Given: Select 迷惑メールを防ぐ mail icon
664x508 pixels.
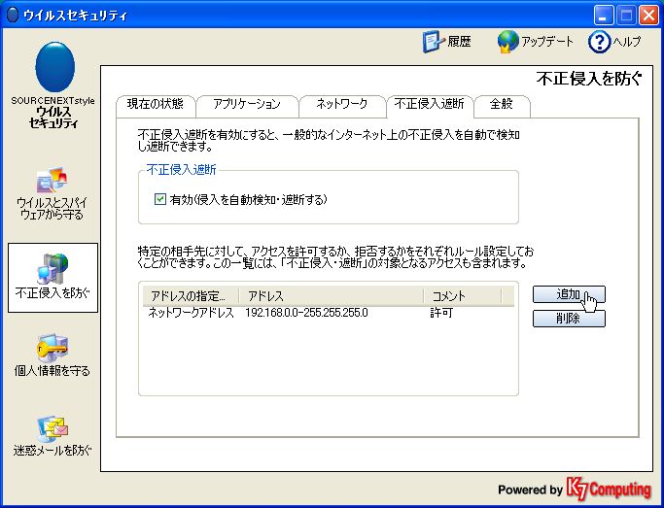Looking at the screenshot, I should (52, 428).
